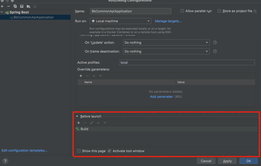Select the Build task row
The width and height of the screenshot is (261, 166).
(x=166, y=129)
